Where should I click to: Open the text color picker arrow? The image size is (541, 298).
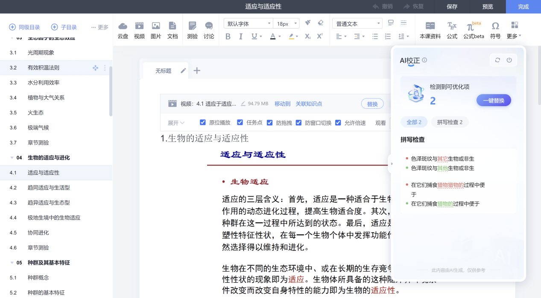[x=280, y=37]
